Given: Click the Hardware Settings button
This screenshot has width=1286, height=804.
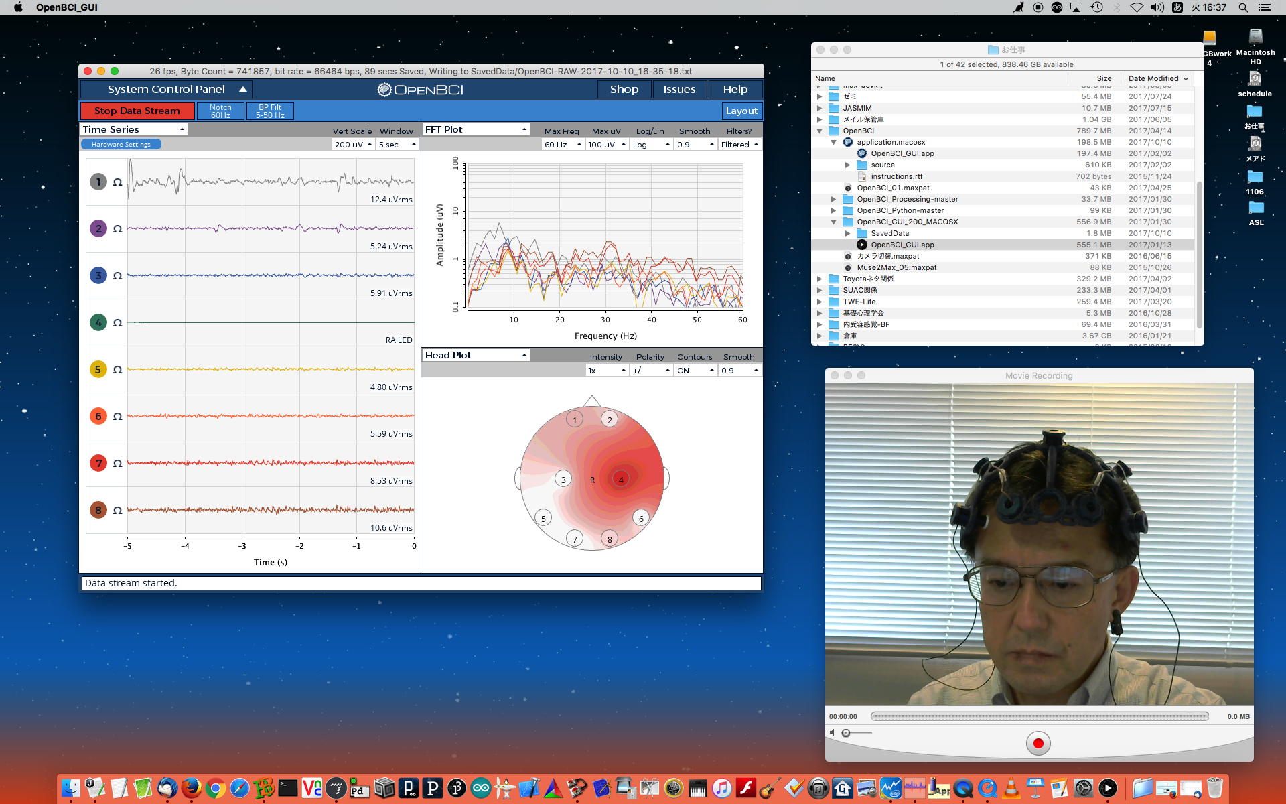Looking at the screenshot, I should click(x=121, y=144).
